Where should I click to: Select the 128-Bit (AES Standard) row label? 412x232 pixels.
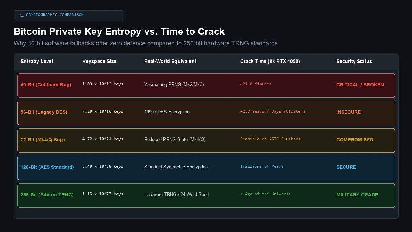point(47,167)
